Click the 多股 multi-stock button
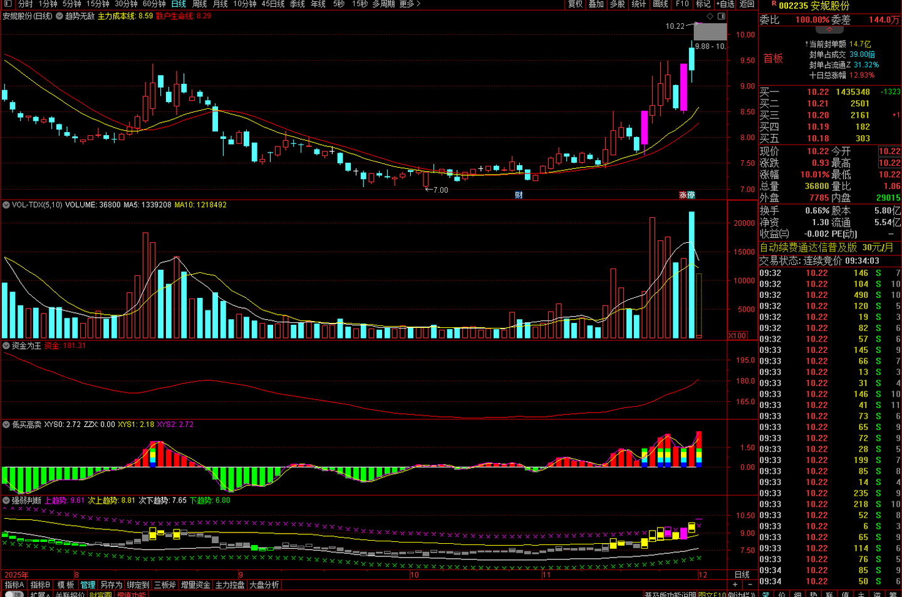 pos(618,4)
